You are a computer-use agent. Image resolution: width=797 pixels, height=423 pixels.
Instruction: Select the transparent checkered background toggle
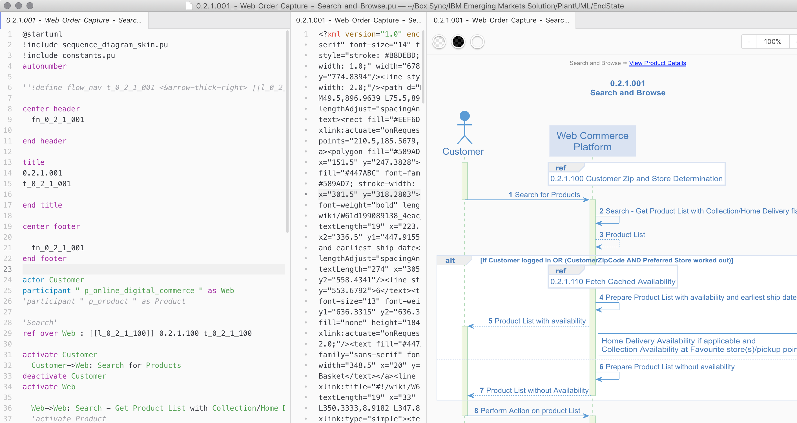point(439,41)
